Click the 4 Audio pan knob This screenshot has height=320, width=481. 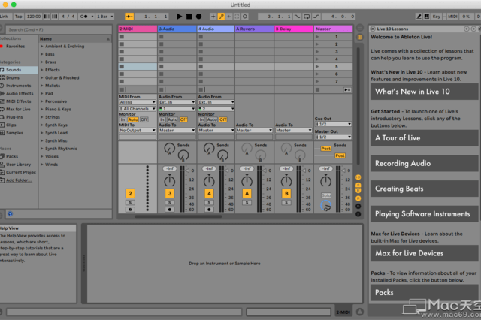pos(209,181)
